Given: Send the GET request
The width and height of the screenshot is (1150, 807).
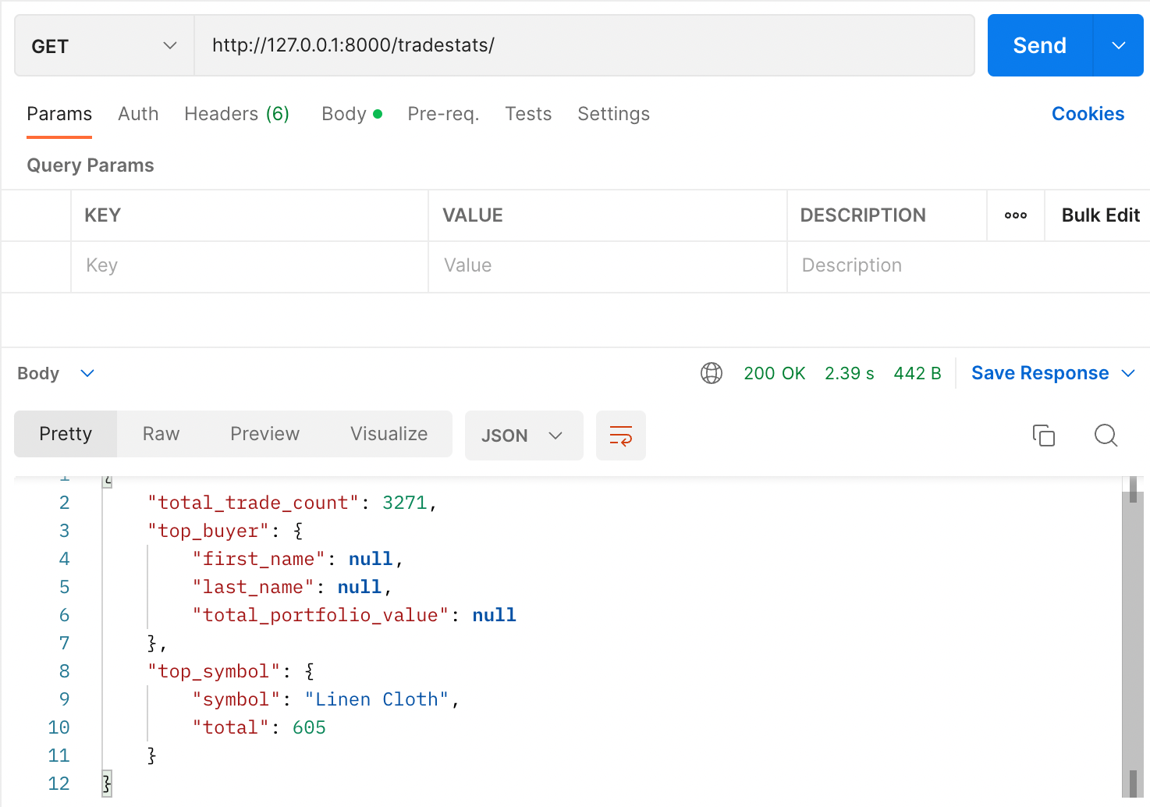Looking at the screenshot, I should [x=1038, y=45].
